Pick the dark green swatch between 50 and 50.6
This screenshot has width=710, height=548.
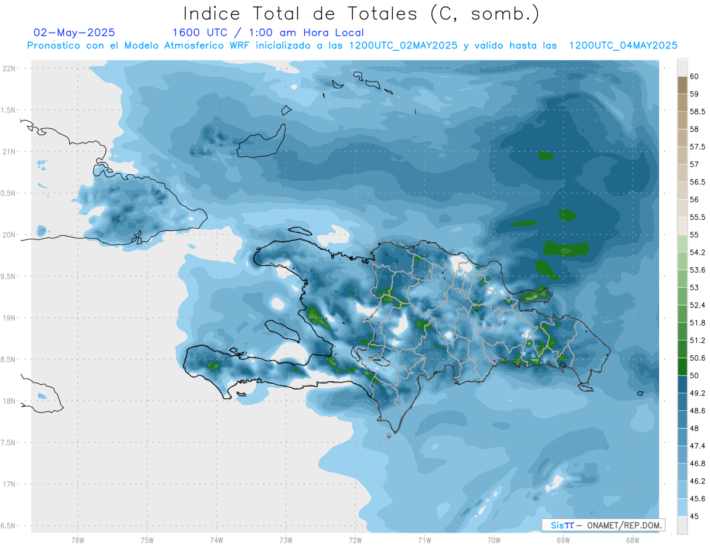tap(682, 367)
